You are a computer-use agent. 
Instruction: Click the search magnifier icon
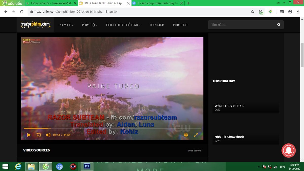point(279,25)
